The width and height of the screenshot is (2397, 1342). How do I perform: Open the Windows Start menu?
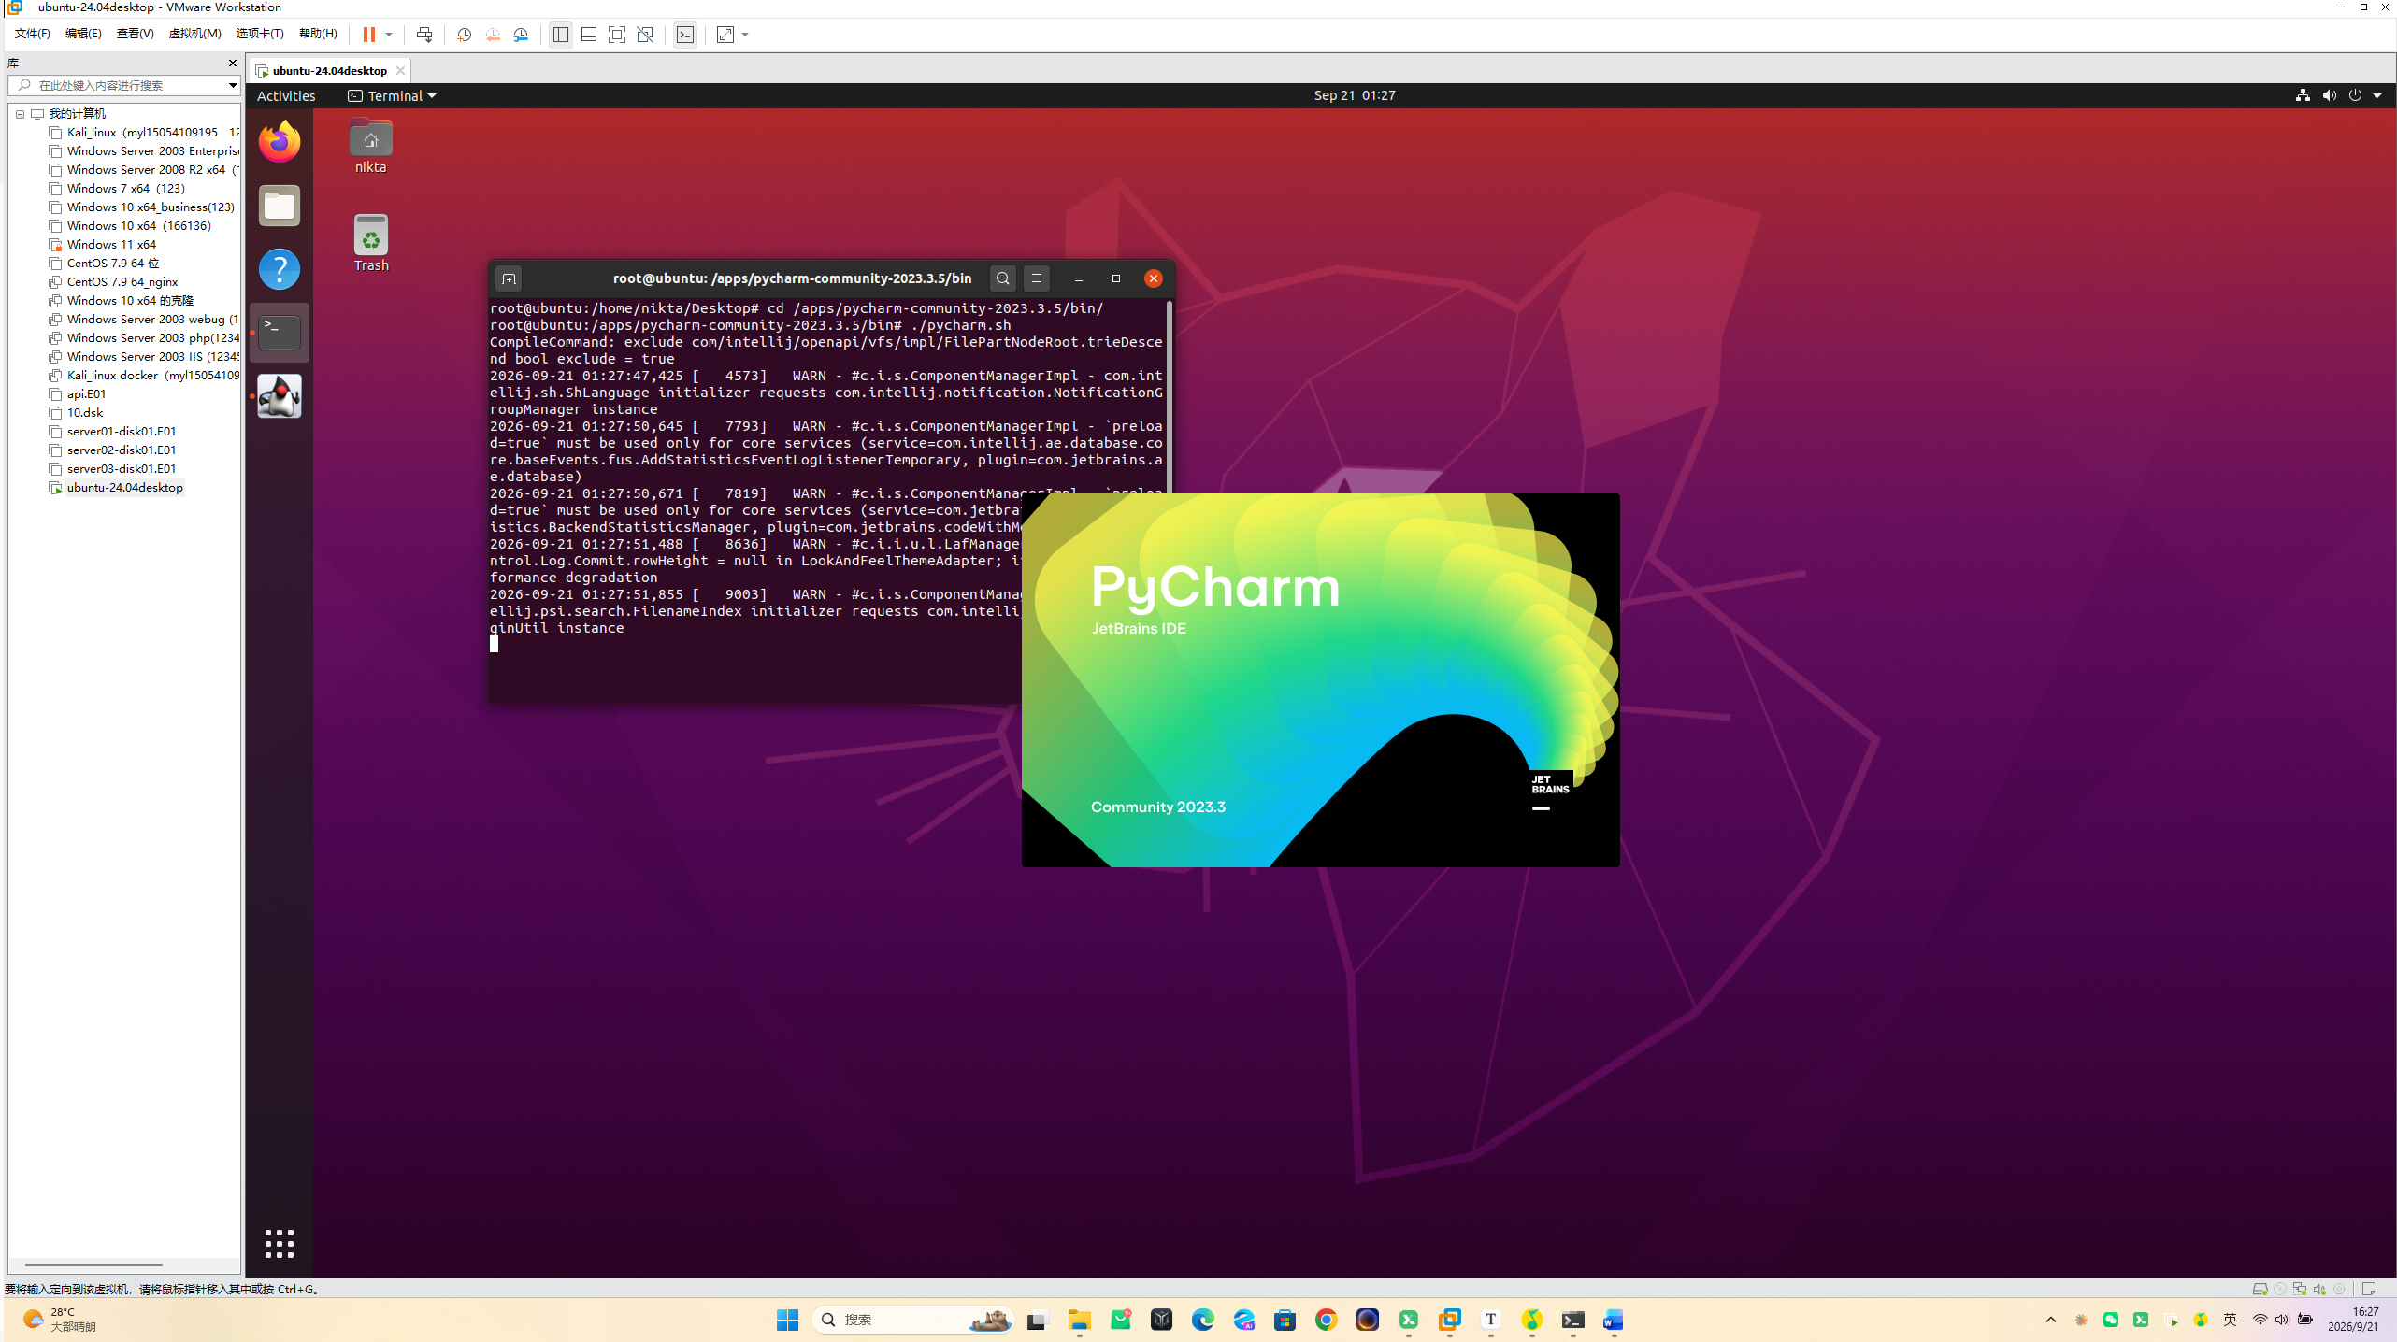pyautogui.click(x=788, y=1320)
